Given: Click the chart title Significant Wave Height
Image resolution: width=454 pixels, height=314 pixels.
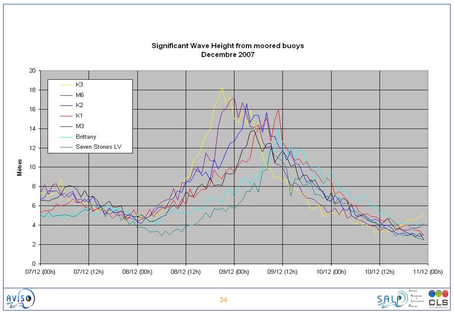Looking at the screenshot, I should tap(228, 46).
